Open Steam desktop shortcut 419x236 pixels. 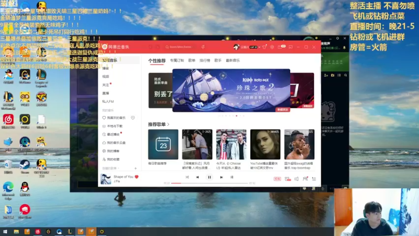pos(25,166)
